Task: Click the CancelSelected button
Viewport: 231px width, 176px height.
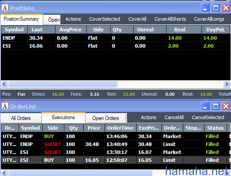Action: pyautogui.click(x=208, y=117)
